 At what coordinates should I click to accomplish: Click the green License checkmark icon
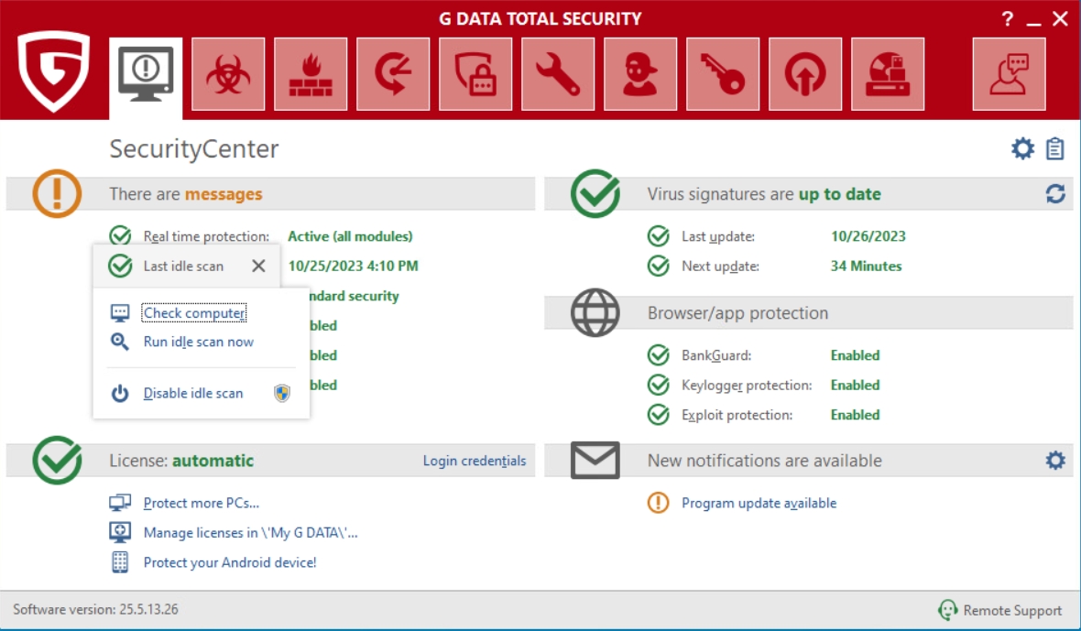57,460
